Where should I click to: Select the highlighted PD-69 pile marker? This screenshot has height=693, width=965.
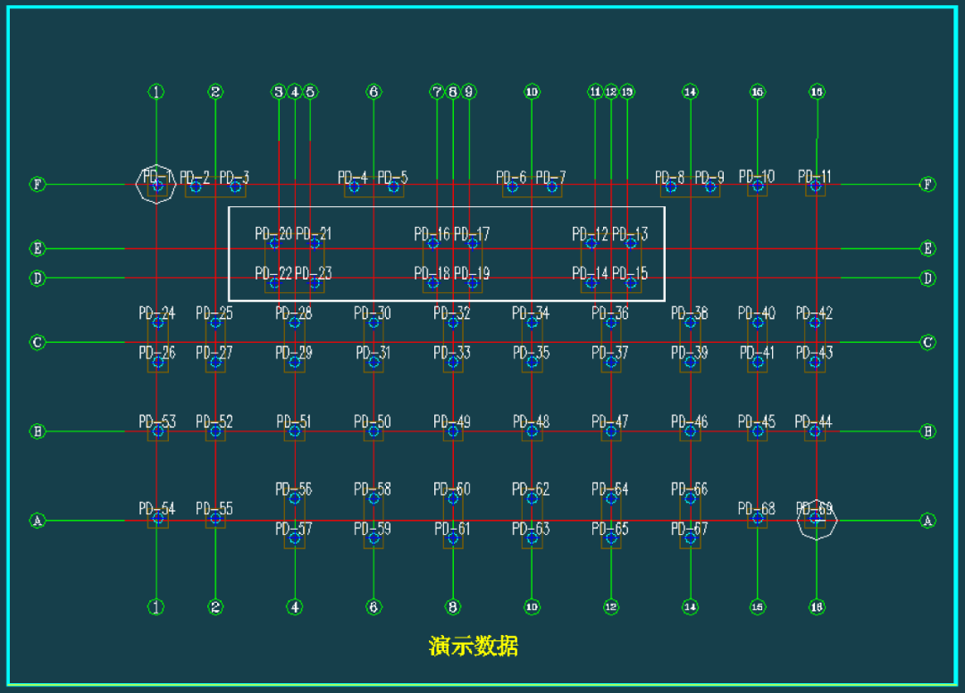pyautogui.click(x=815, y=517)
